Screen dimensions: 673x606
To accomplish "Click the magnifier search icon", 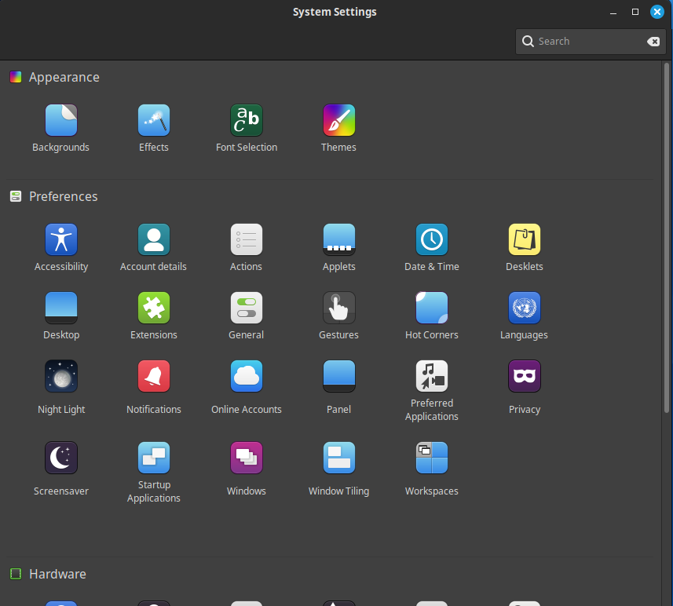I will point(528,41).
